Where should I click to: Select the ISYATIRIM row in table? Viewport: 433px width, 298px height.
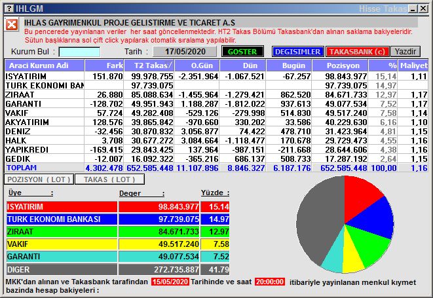216,76
